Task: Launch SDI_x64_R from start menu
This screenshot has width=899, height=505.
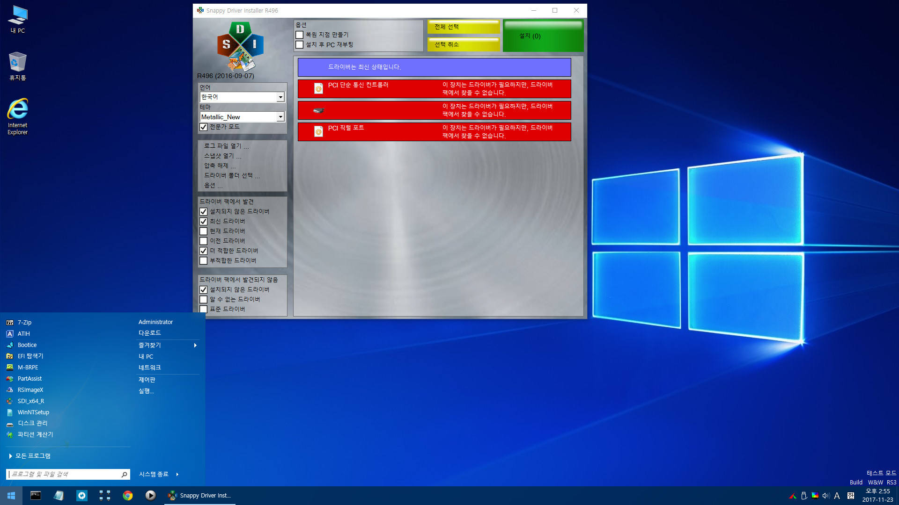Action: (31, 401)
